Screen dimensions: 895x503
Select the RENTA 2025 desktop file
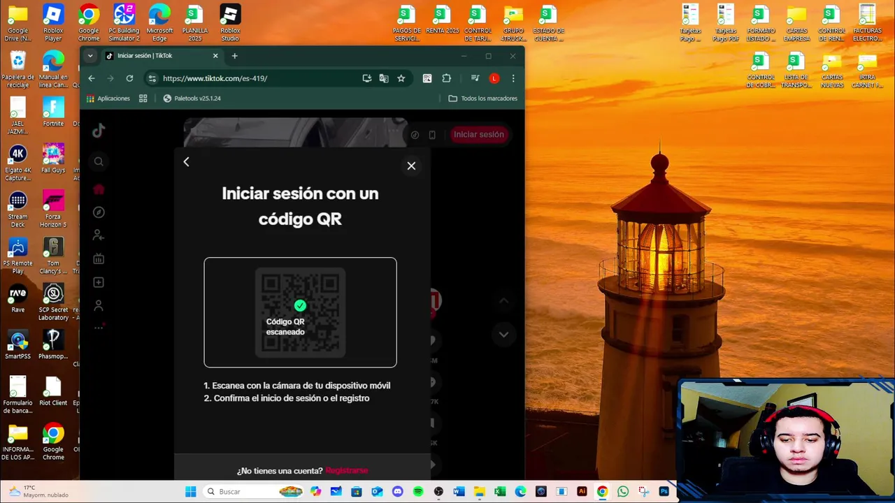tap(443, 20)
